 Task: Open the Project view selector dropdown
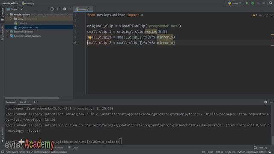coord(15,9)
